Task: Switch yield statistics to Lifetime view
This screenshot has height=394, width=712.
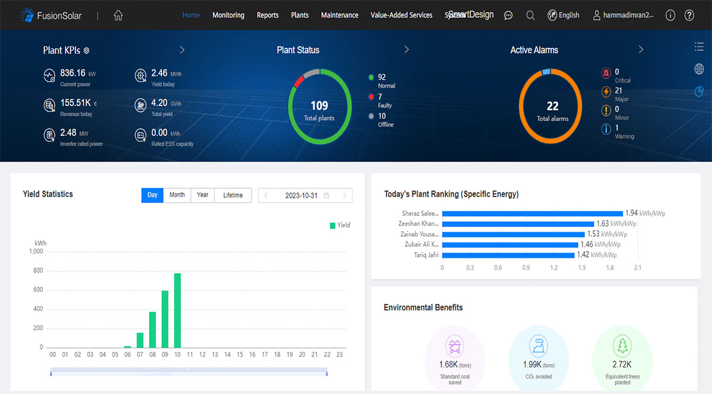Action: coord(233,195)
